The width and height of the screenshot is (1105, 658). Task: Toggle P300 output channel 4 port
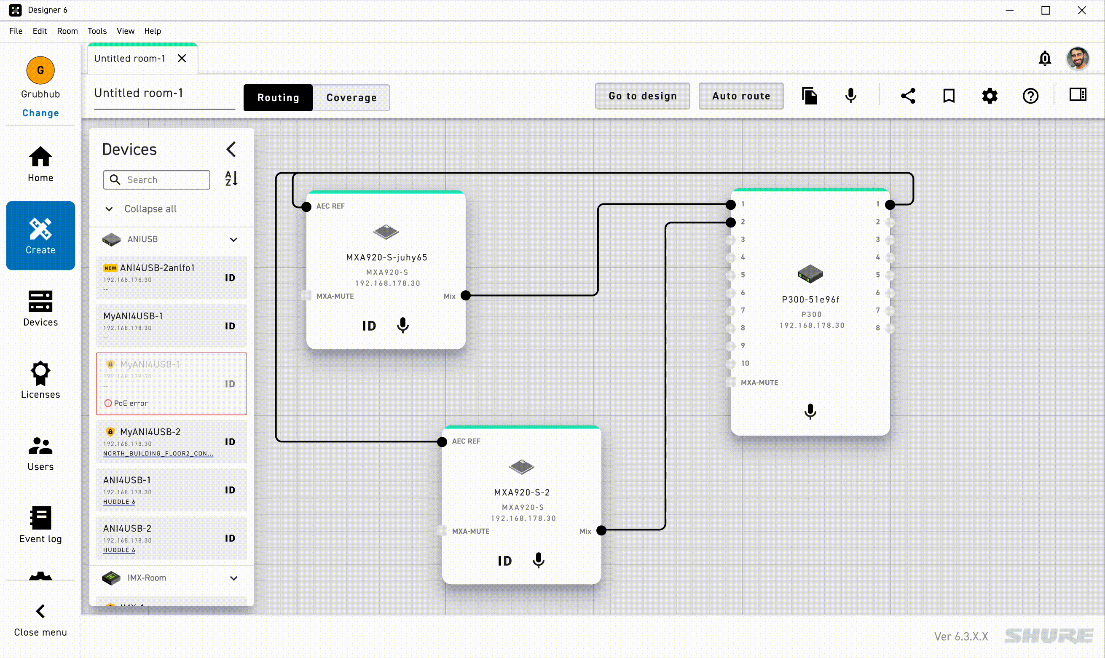tap(890, 258)
